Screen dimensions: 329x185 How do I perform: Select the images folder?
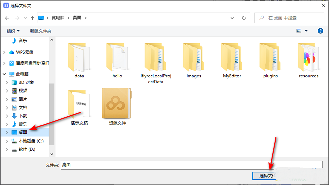click(x=194, y=61)
